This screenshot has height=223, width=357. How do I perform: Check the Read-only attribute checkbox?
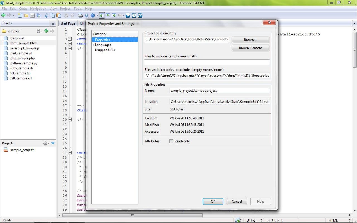[x=171, y=141]
